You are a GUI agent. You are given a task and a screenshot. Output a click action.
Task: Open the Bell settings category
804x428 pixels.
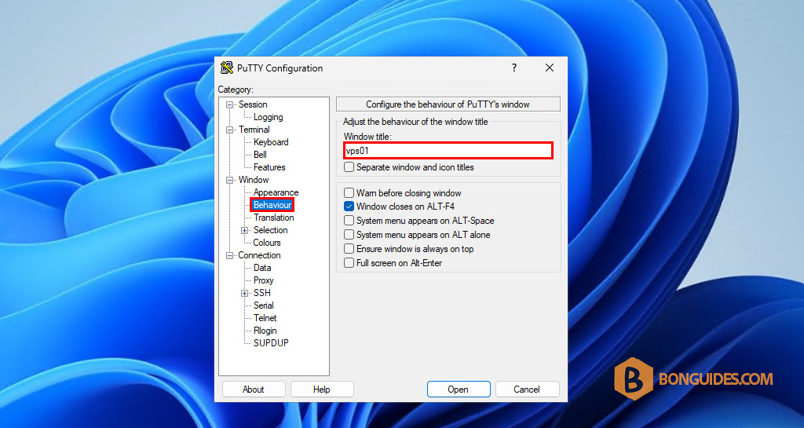(x=260, y=154)
